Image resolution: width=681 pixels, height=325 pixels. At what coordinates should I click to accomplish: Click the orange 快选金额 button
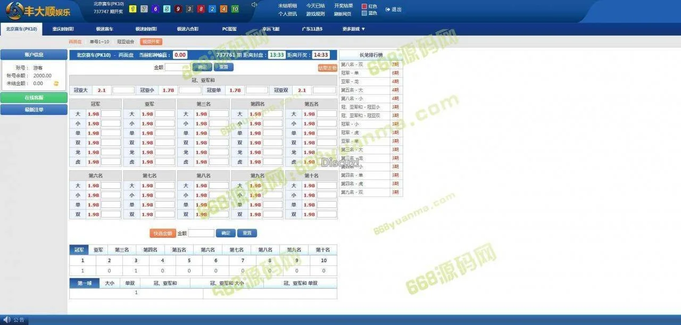pos(162,233)
